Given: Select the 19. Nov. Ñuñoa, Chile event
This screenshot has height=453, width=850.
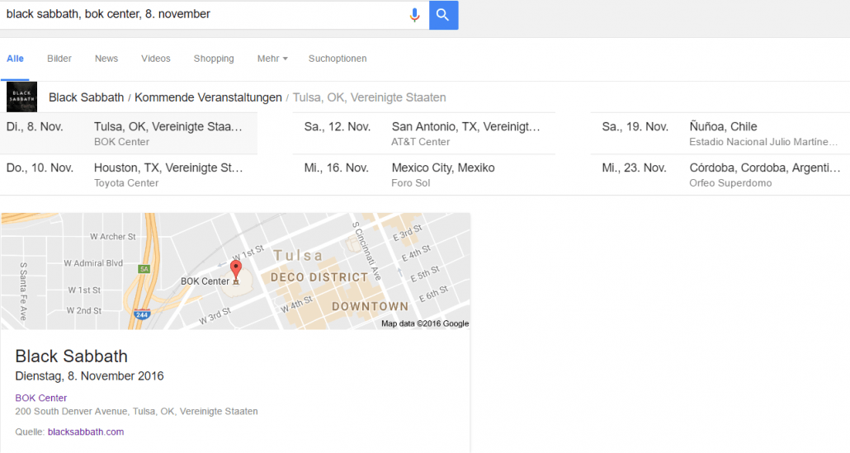Looking at the screenshot, I should (720, 134).
